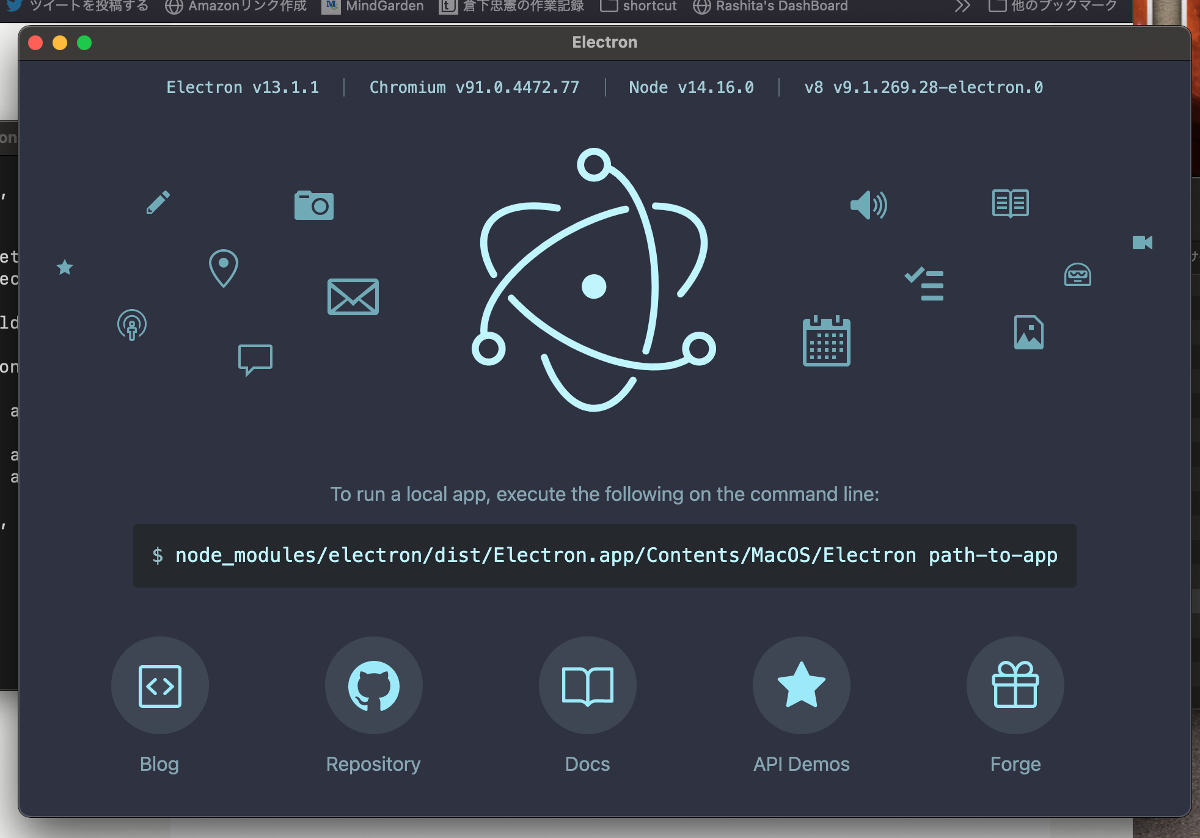The image size is (1200, 838).
Task: Open the Repository via the GitHub icon
Action: (373, 685)
